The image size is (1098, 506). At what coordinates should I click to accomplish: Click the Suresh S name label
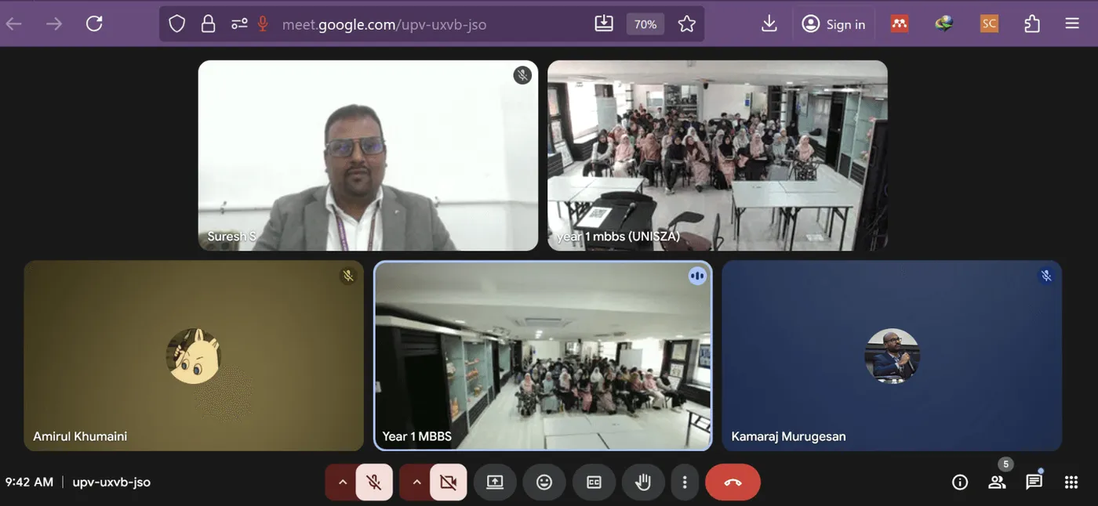pos(231,236)
